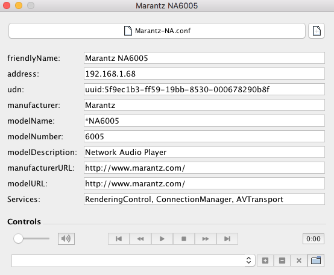Click the manufacturer field Marantz
334x275 pixels.
click(204, 105)
